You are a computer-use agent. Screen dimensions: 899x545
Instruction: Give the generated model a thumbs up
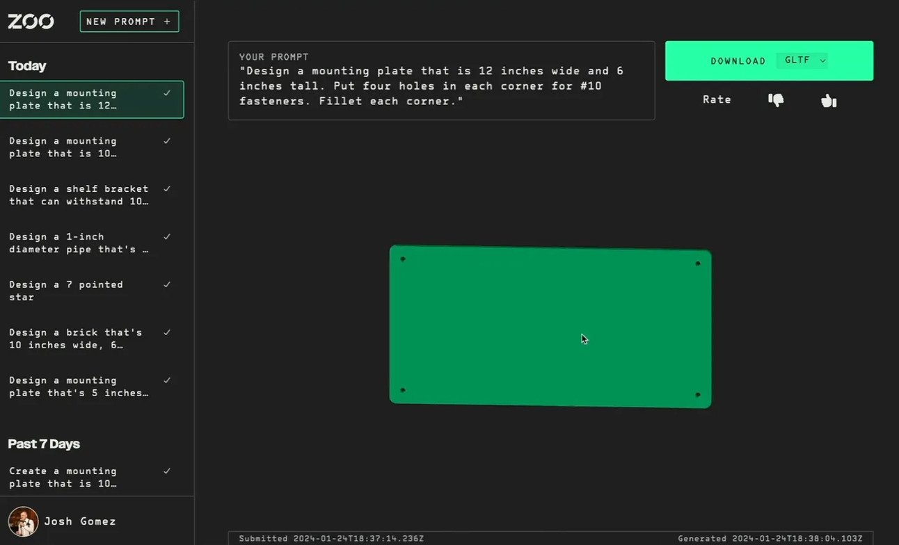click(x=828, y=100)
